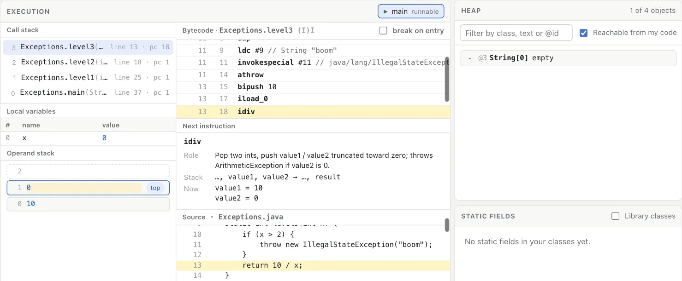Select the Exceptions.level2 stack frame
682x281 pixels.
pyautogui.click(x=89, y=62)
